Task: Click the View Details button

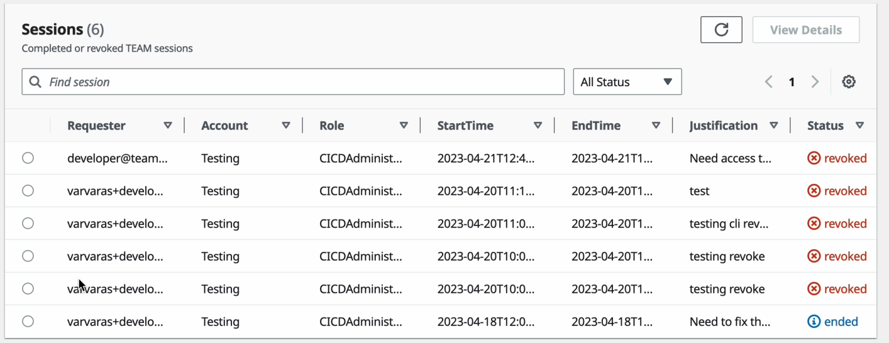Action: tap(805, 30)
